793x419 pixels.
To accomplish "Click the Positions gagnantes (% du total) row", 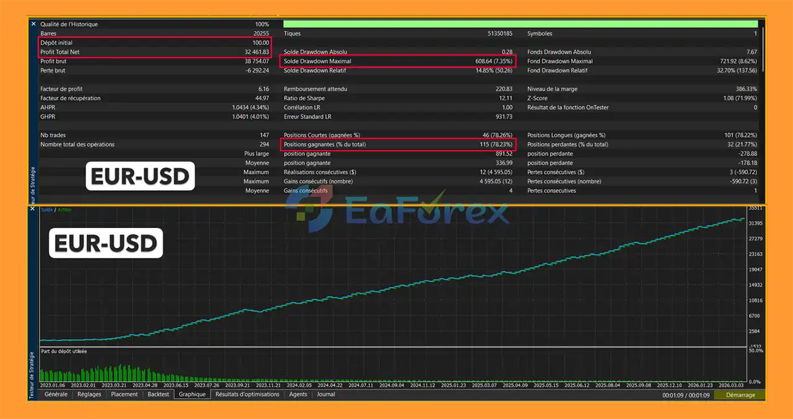I will coord(398,144).
